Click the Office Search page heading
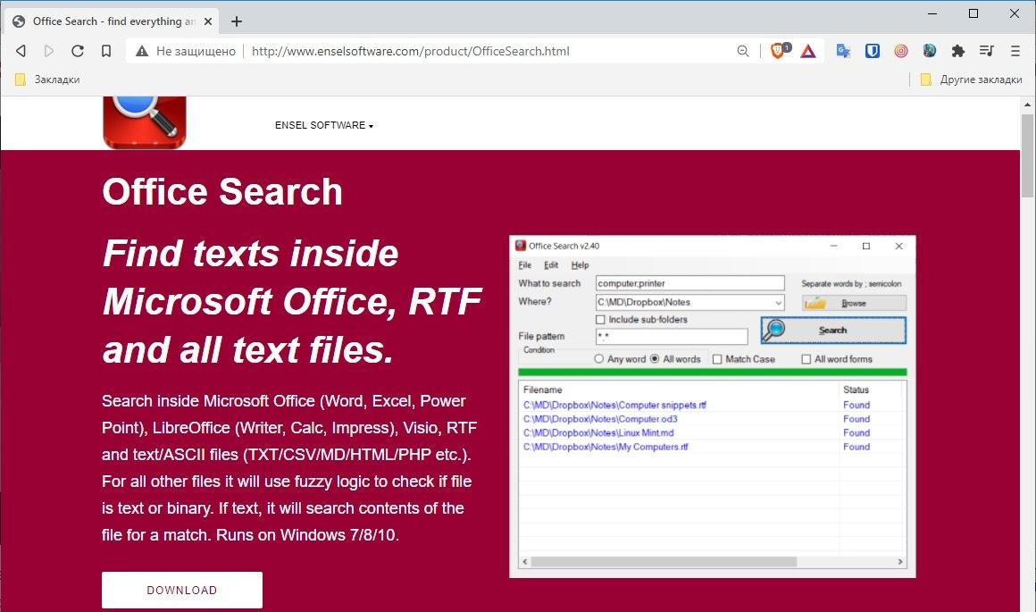The width and height of the screenshot is (1036, 612). tap(222, 192)
